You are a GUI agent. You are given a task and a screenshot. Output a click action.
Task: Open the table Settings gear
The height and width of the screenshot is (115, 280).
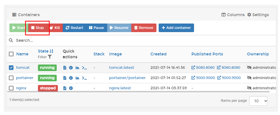tap(258, 15)
